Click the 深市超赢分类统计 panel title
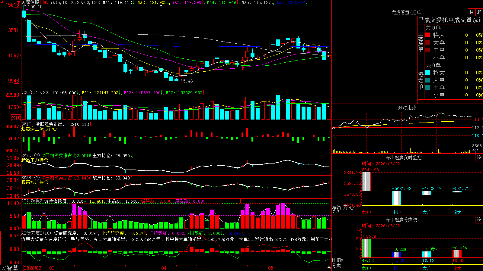The height and width of the screenshot is (271, 483). coord(403,220)
